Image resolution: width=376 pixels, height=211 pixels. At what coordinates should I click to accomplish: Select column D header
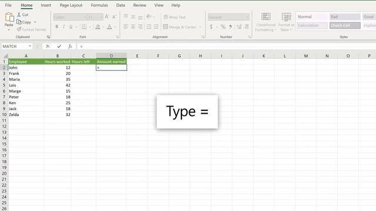(x=111, y=56)
